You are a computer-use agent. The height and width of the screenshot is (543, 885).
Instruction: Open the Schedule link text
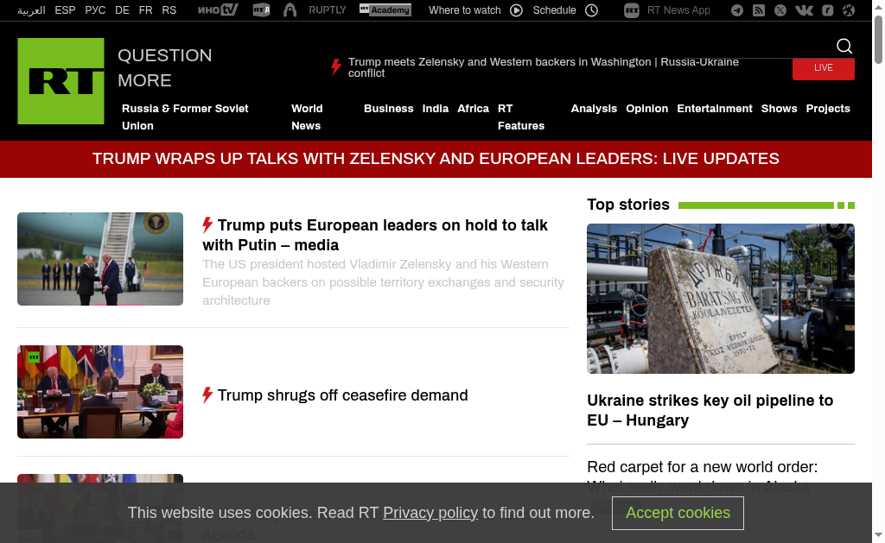pyautogui.click(x=554, y=10)
